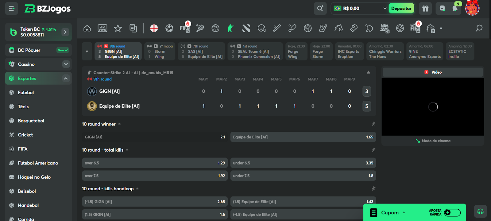Open the ECSTATIC vs Insilio match card
Screen dimensions: 491x221
point(460,51)
